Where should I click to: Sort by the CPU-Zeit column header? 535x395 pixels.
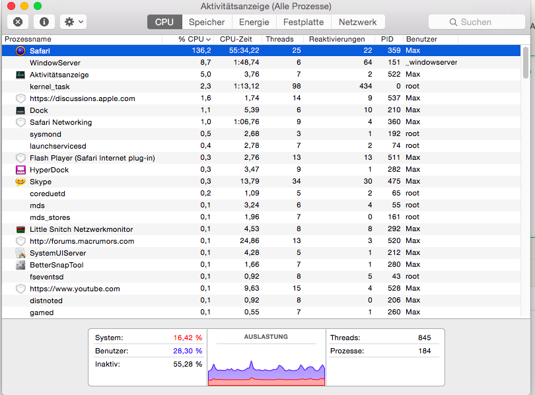pos(238,39)
